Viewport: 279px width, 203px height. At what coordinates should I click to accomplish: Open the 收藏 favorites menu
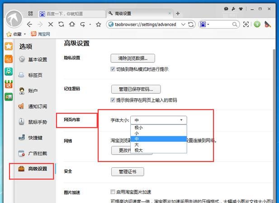[x=16, y=34]
